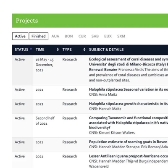Toggle the Active projects filter
This screenshot has width=168, height=168.
(x=20, y=36)
